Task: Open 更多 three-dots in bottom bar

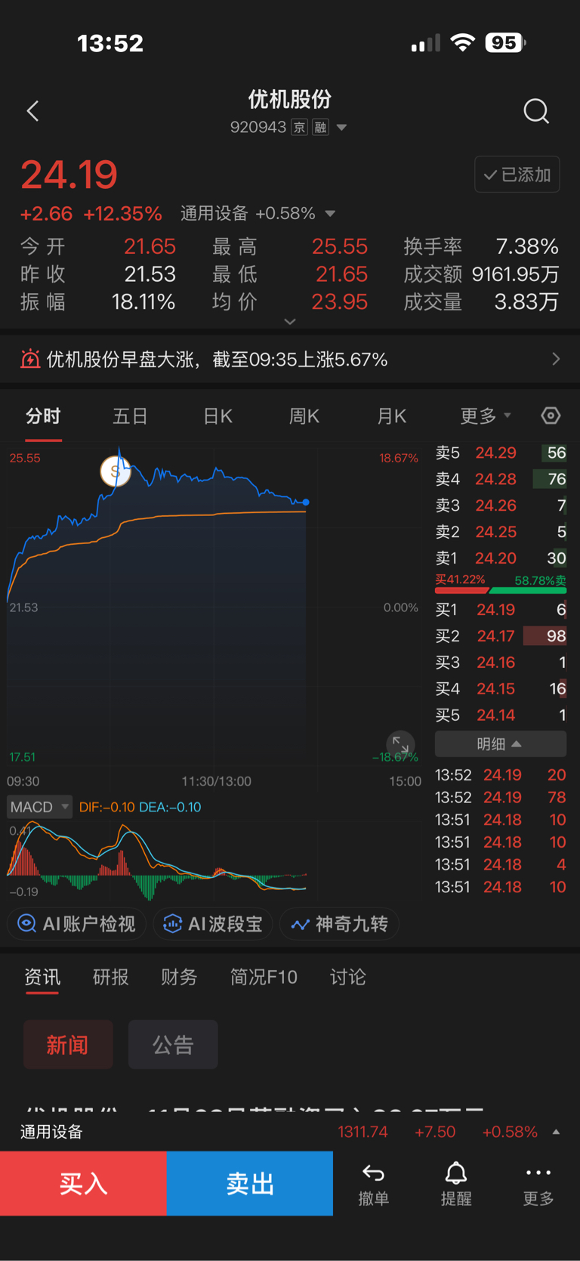Action: pos(538,1173)
